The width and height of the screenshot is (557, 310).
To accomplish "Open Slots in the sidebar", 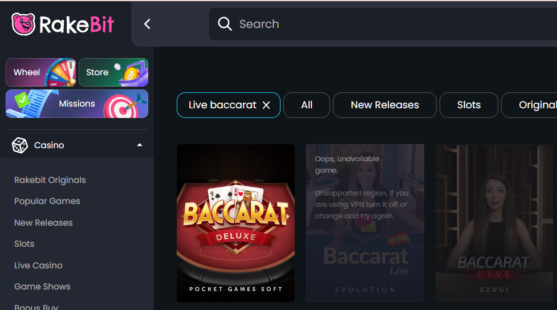I will (x=24, y=244).
